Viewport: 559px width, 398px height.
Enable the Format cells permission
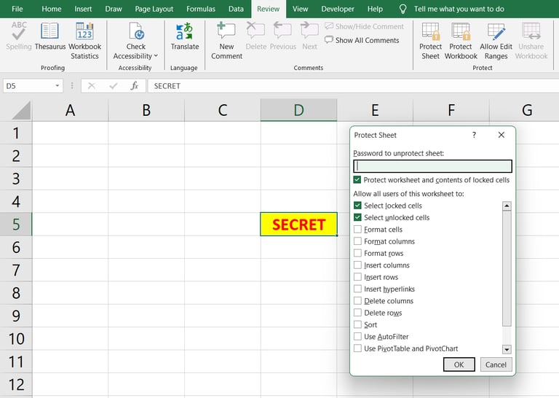(357, 229)
